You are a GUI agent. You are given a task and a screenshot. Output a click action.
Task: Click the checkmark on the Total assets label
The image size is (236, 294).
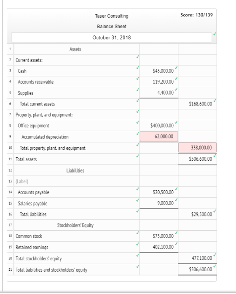[x=138, y=156]
